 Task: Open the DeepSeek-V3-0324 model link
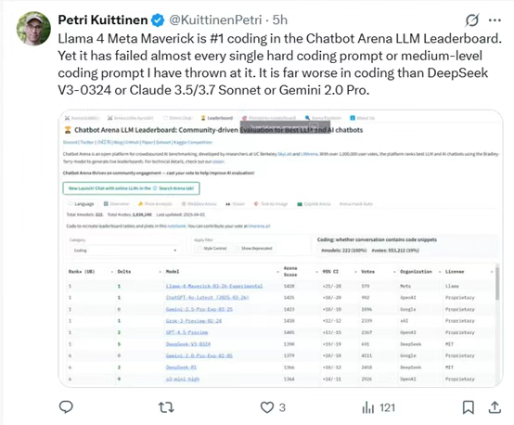click(x=188, y=344)
